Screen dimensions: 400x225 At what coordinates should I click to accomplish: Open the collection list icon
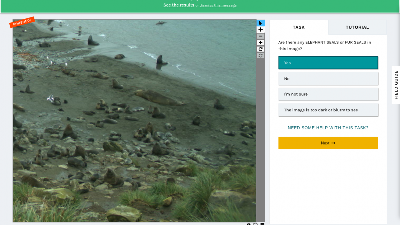tap(262, 224)
